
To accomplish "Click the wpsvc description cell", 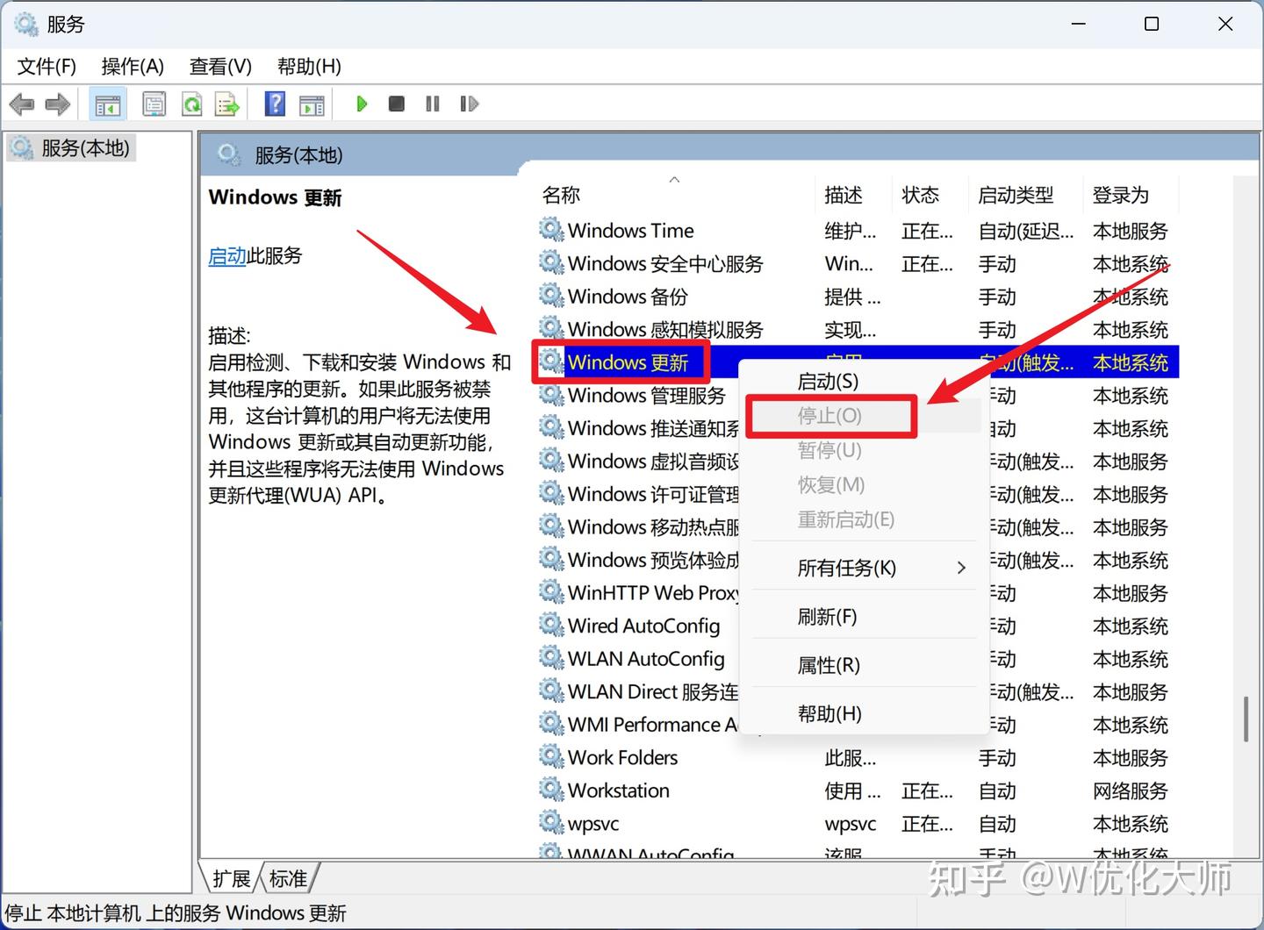I will tap(851, 824).
